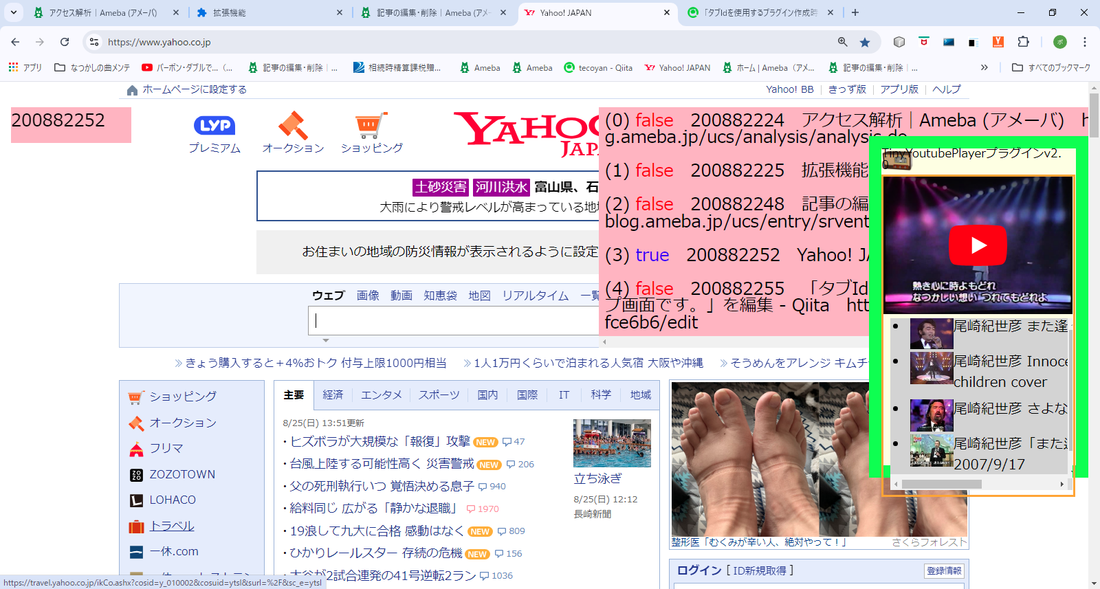
Task: Open the オークション hammer icon
Action: point(293,133)
